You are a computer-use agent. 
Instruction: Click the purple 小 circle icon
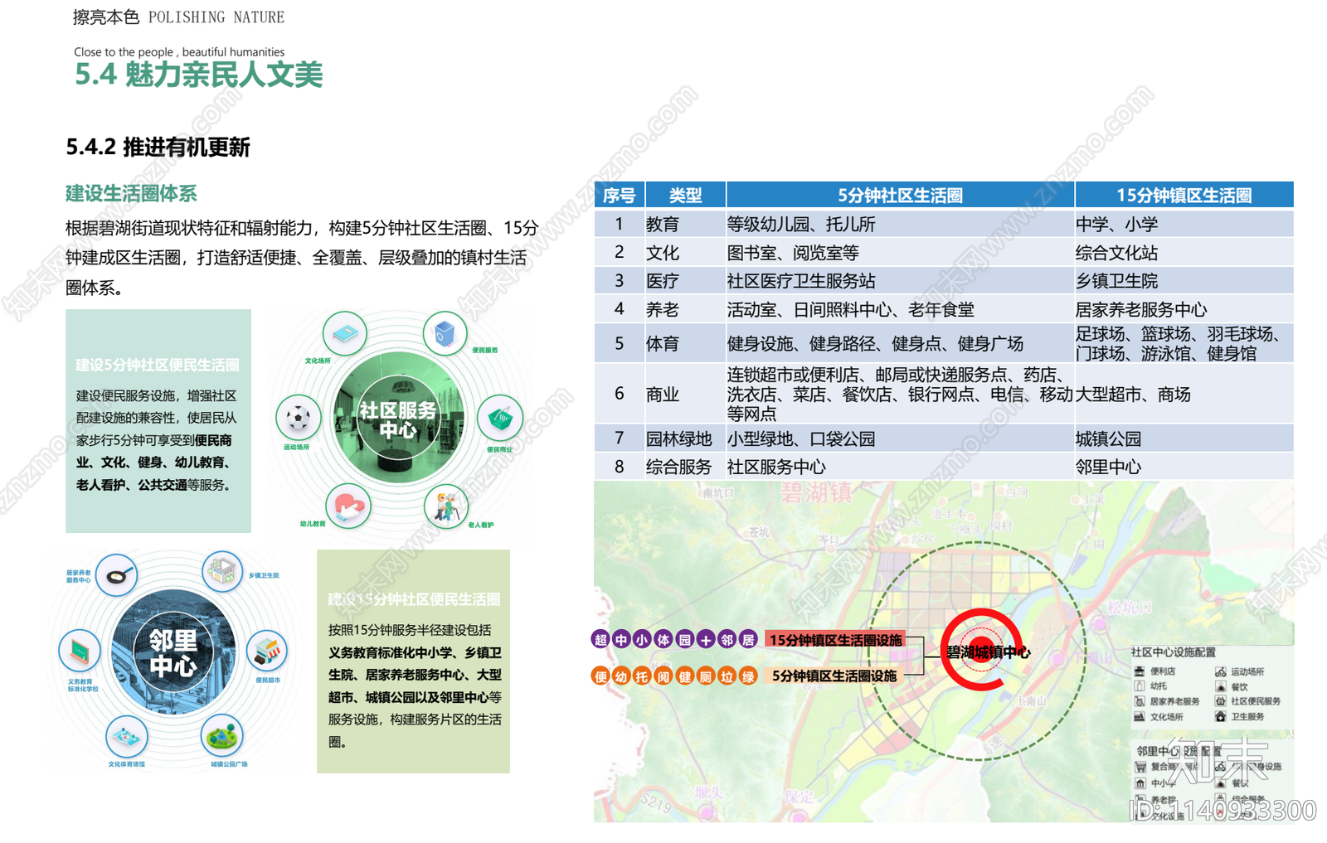coord(642,639)
